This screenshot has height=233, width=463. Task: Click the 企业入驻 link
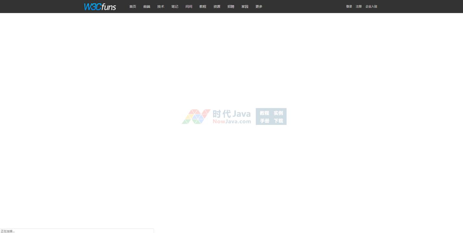coord(371,6)
